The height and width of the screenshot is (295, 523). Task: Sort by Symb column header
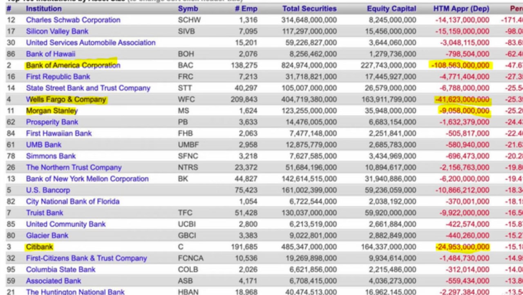pyautogui.click(x=188, y=8)
